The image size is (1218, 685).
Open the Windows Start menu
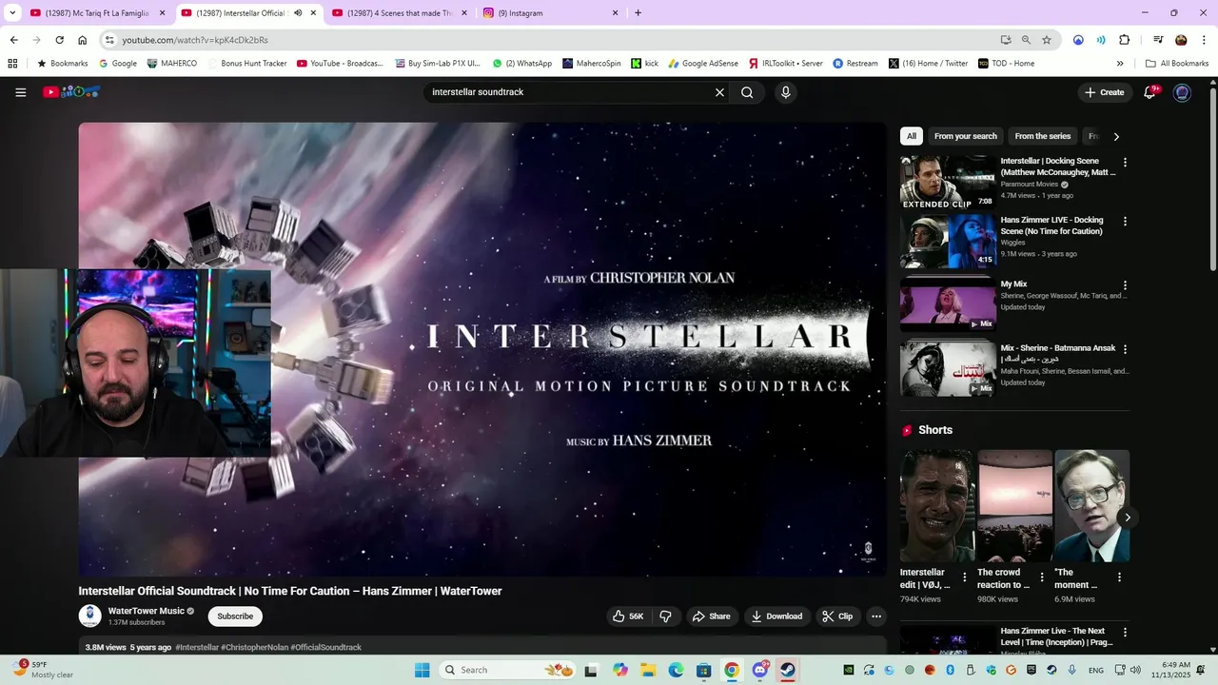(422, 670)
